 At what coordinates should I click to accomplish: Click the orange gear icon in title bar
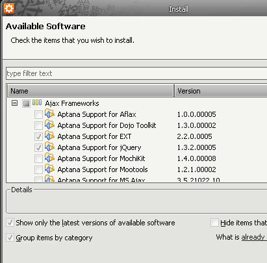pyautogui.click(x=9, y=8)
